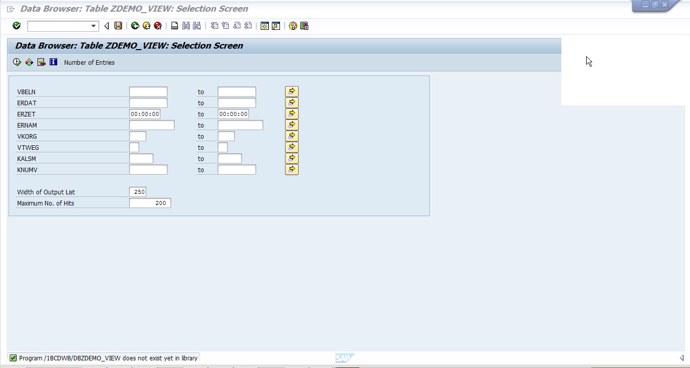
Task: Save using the toolbar diskette icon
Action: (119, 26)
